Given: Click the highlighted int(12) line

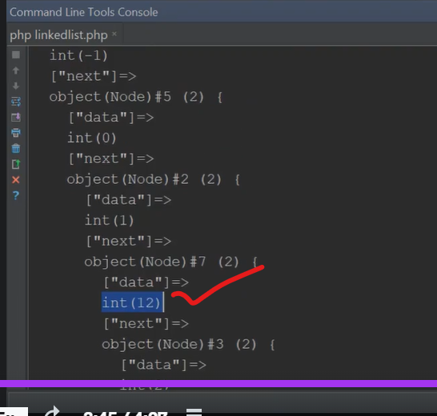Looking at the screenshot, I should point(133,302).
